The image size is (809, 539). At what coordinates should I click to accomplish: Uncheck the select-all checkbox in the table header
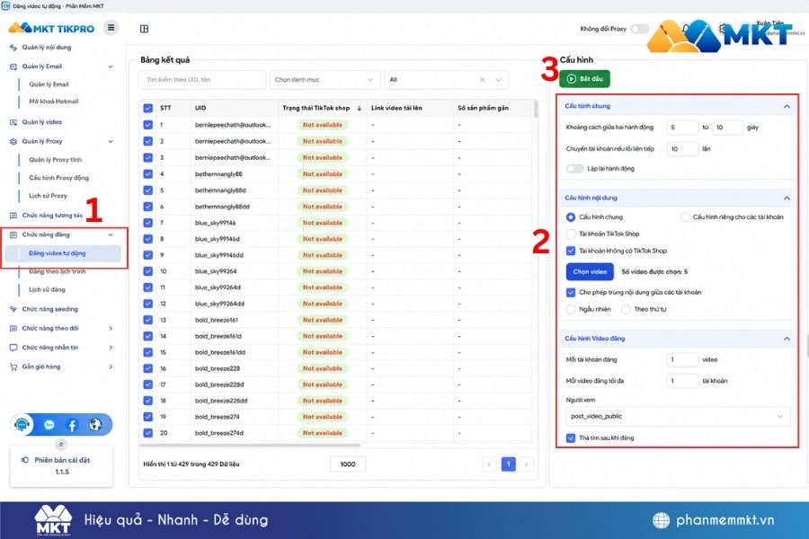148,109
